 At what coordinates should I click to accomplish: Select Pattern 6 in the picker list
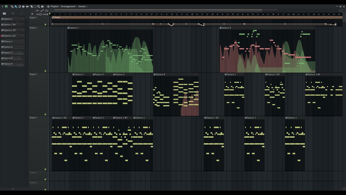13,47
